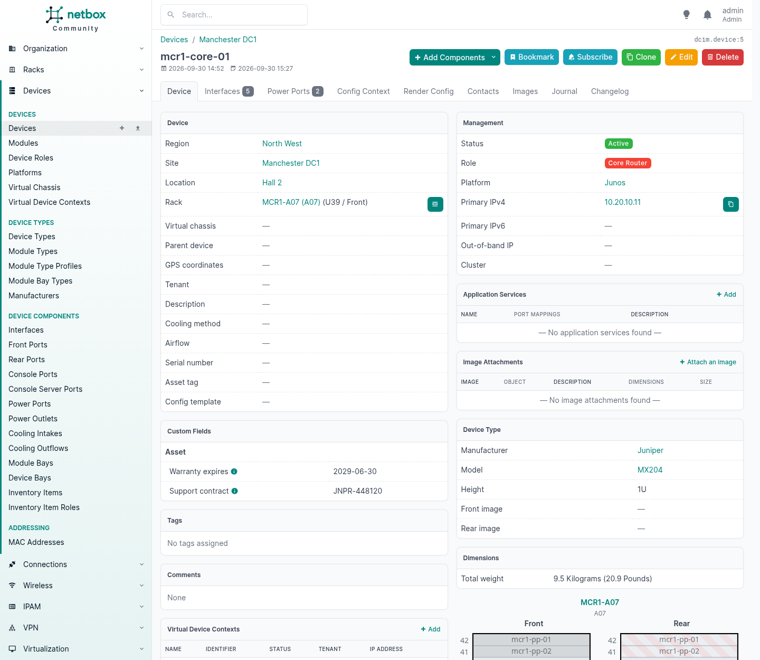This screenshot has height=660, width=760.
Task: Open the Hall 2 location link
Action: coord(272,183)
